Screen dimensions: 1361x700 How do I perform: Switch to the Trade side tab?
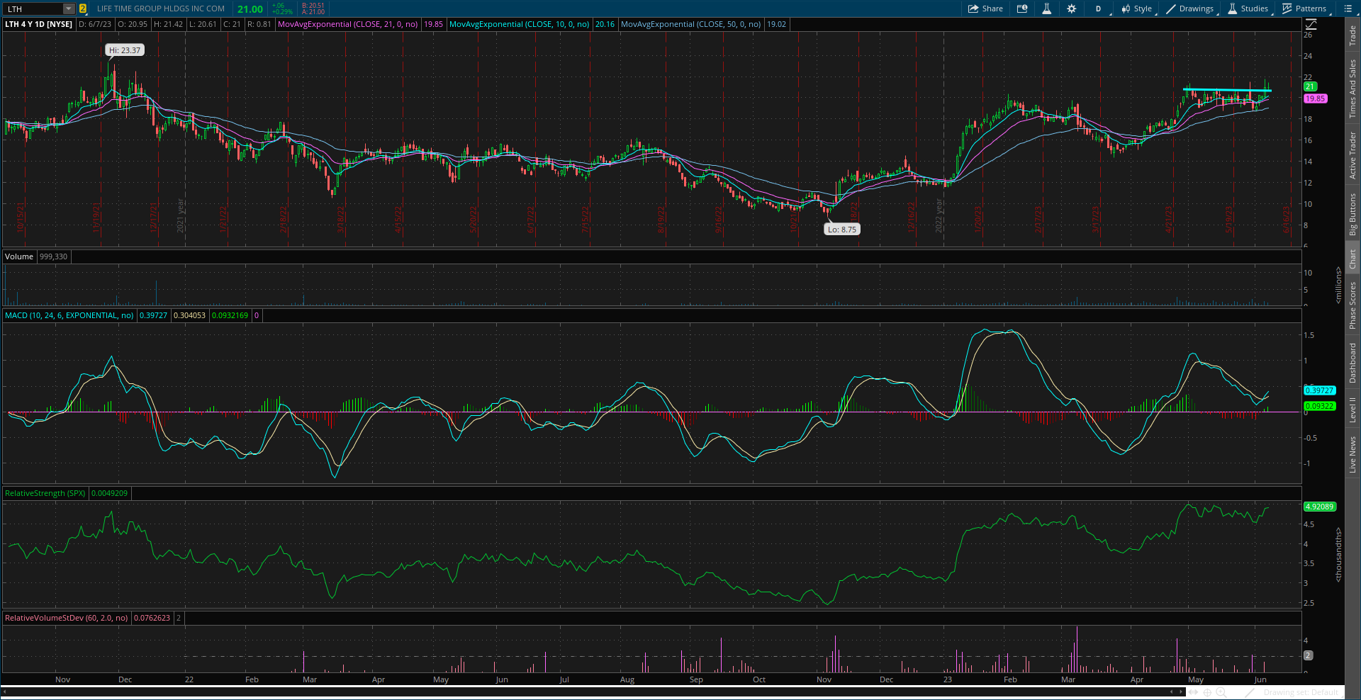1352,35
